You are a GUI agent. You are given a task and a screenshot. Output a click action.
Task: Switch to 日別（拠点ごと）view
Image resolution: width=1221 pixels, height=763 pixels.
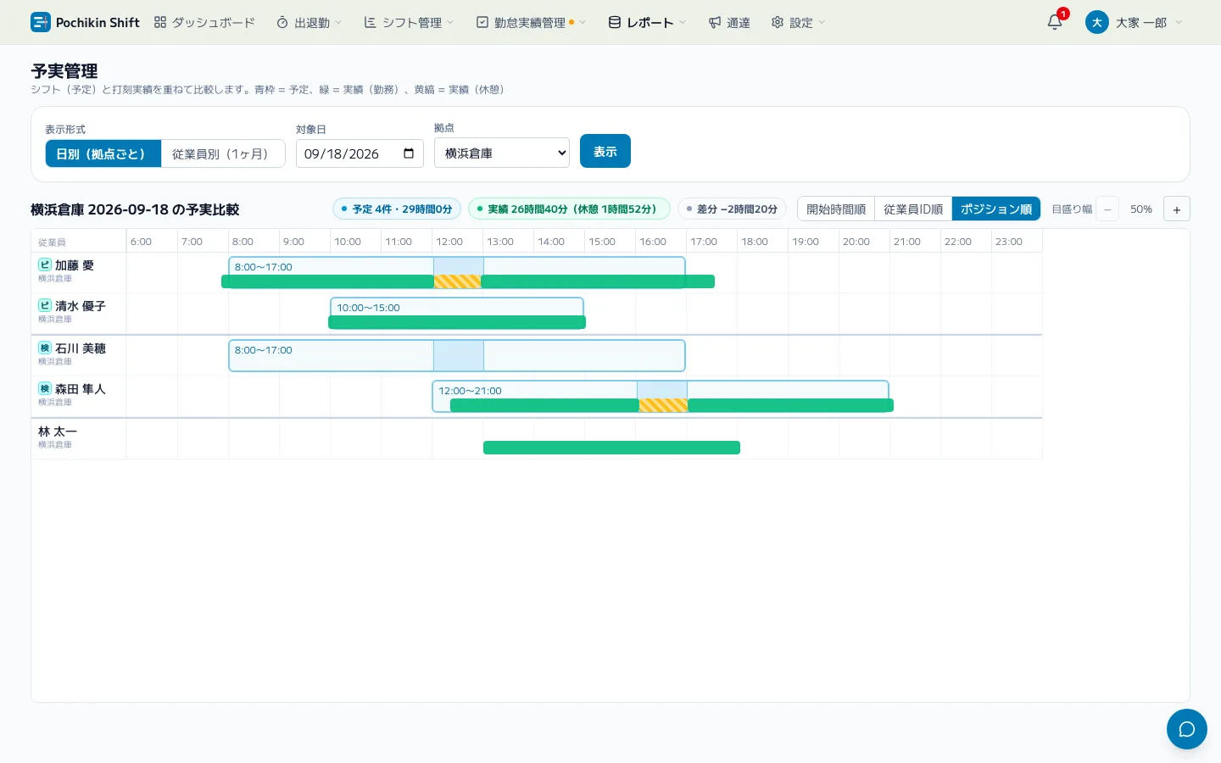click(103, 153)
